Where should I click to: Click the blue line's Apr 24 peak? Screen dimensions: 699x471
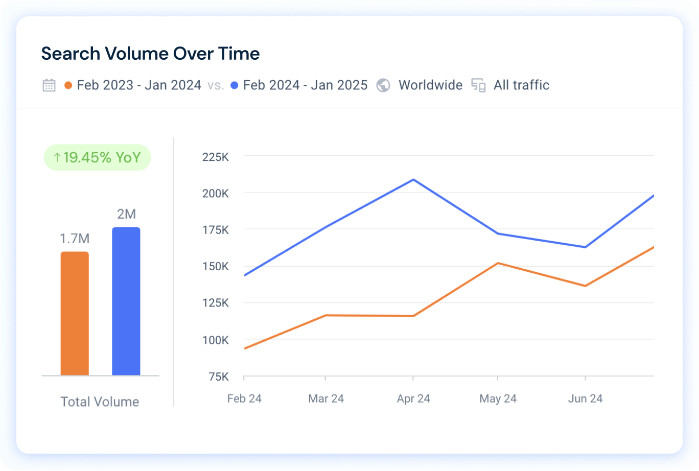[x=413, y=179]
